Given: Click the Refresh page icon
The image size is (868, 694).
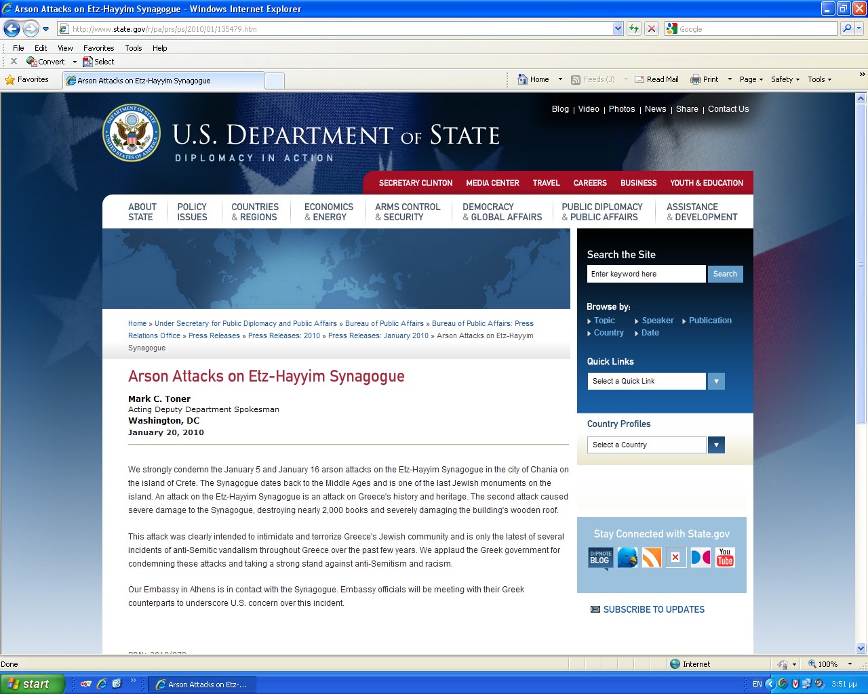Looking at the screenshot, I should (634, 28).
